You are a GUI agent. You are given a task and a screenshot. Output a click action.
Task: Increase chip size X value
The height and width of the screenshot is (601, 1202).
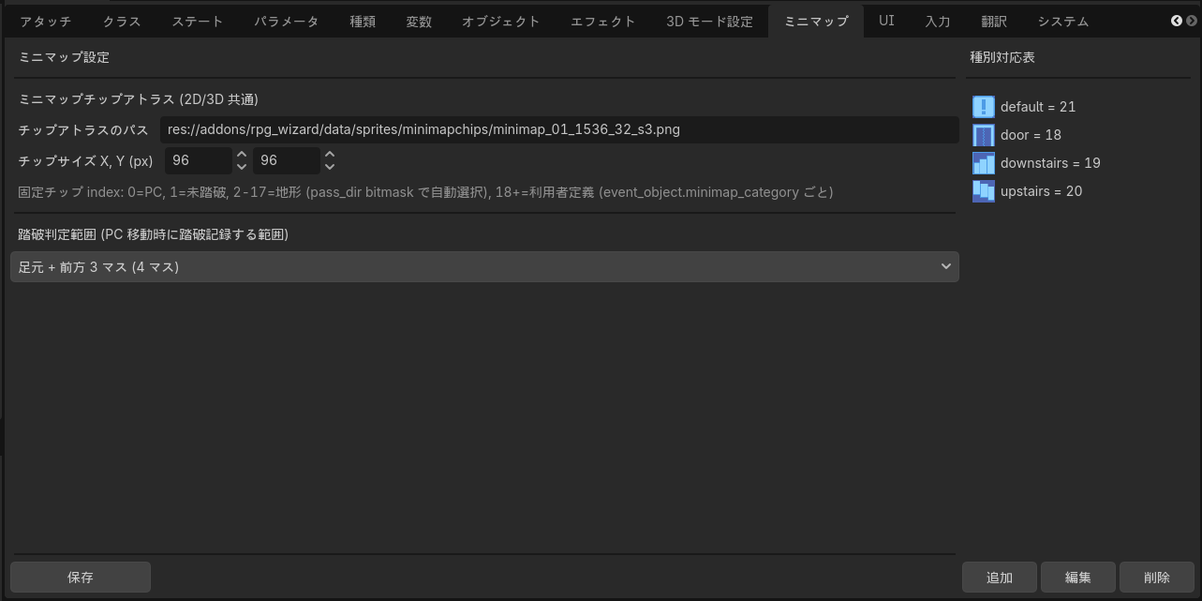pos(242,154)
